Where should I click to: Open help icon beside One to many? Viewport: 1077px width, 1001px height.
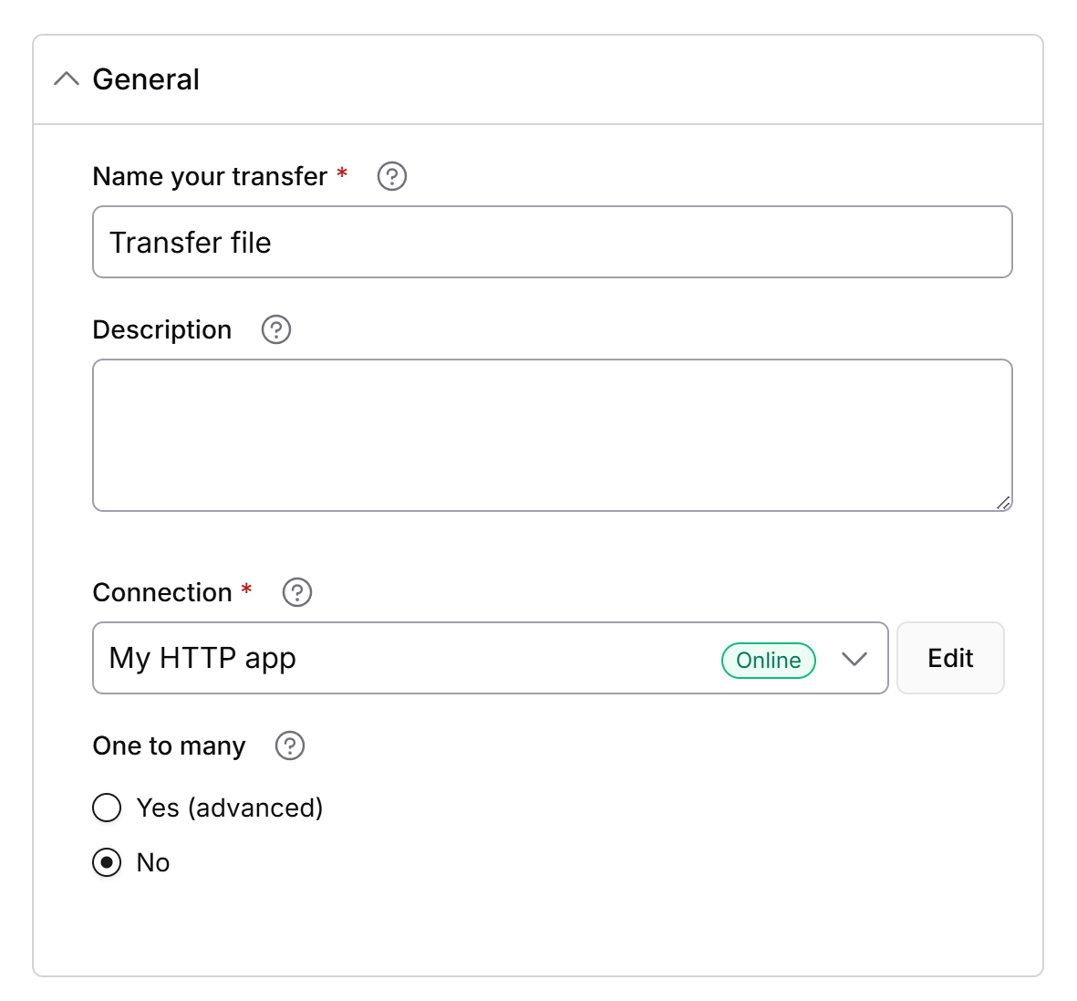pyautogui.click(x=290, y=746)
